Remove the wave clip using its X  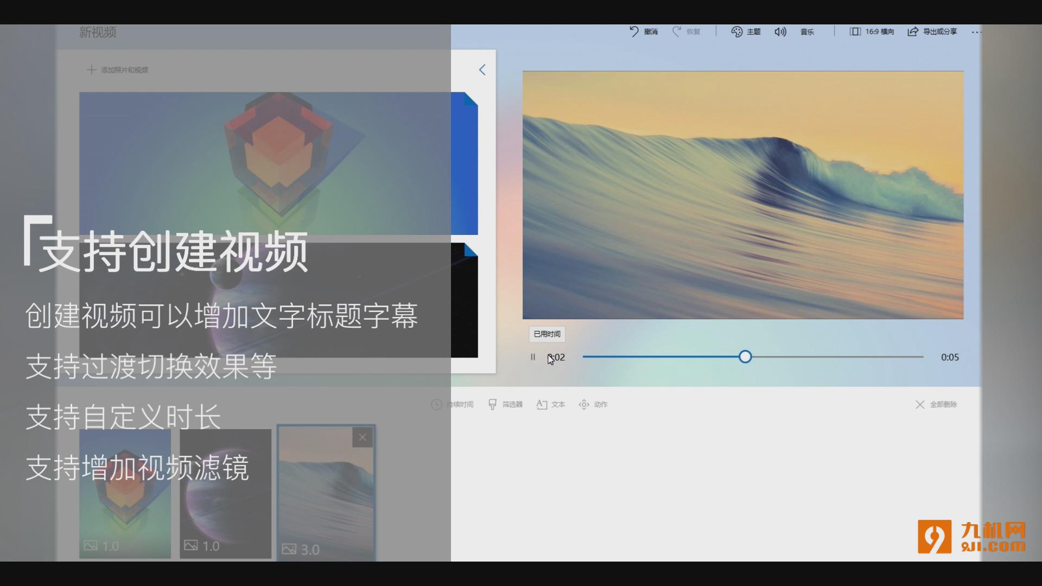point(363,437)
